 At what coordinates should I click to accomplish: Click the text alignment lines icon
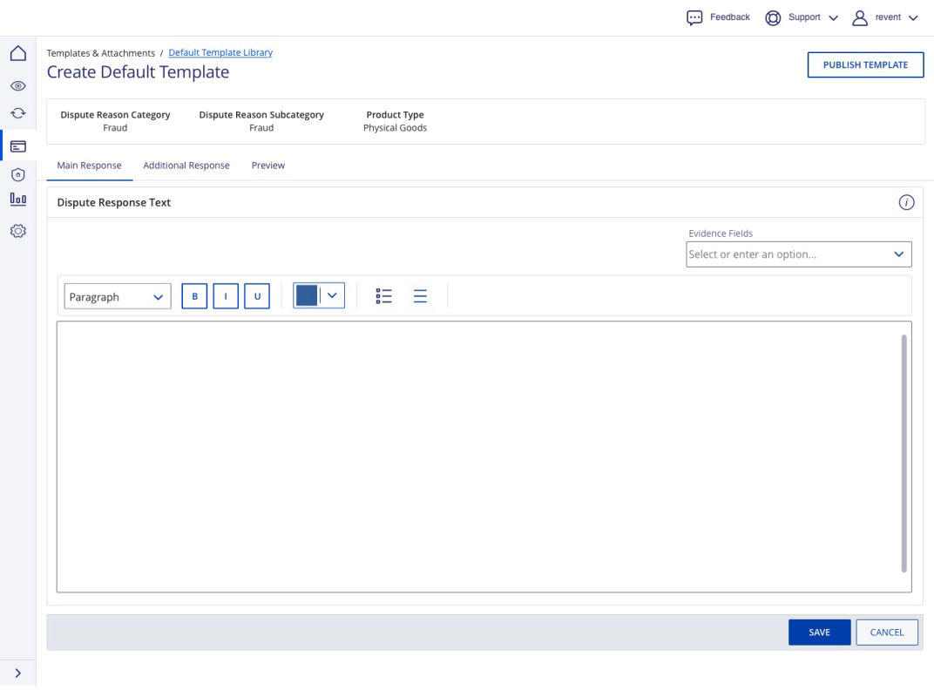click(420, 296)
